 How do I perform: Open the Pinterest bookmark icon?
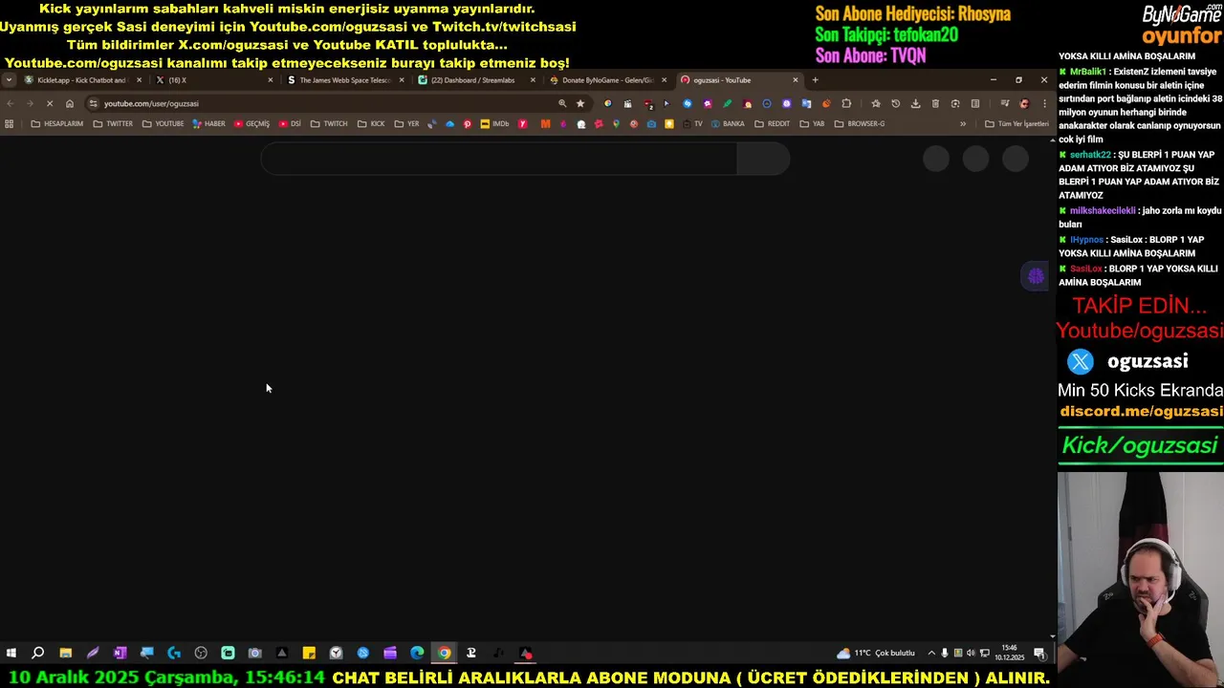467,123
